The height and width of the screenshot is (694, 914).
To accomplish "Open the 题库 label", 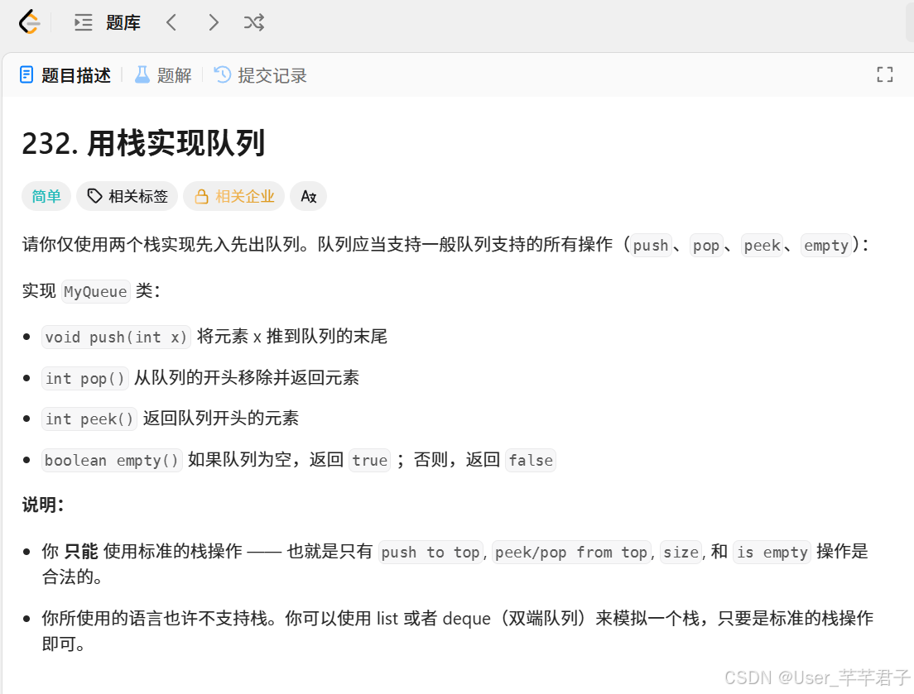I will [x=123, y=22].
